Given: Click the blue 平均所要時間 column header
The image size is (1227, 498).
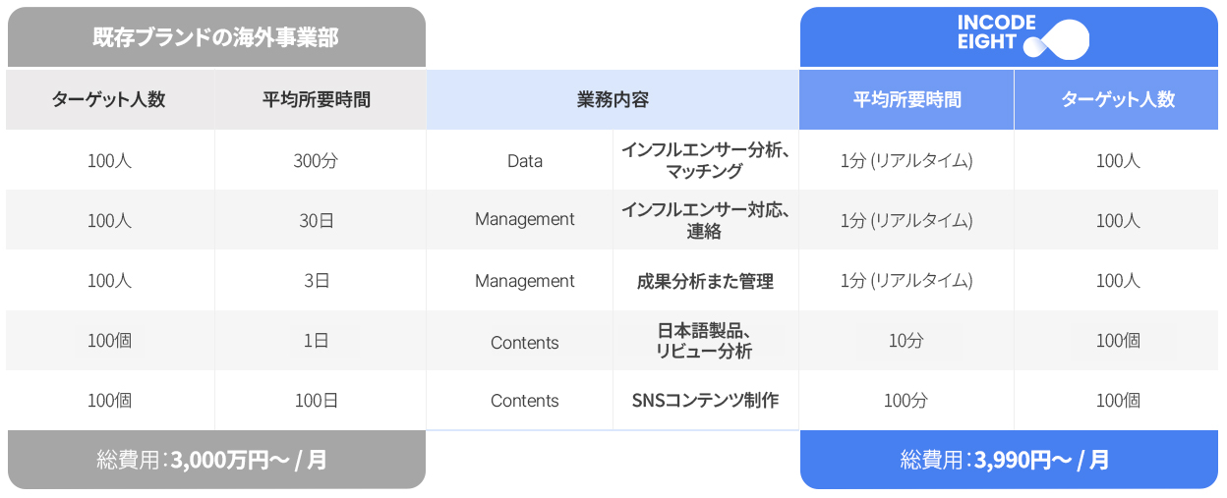Looking at the screenshot, I should coord(906,99).
